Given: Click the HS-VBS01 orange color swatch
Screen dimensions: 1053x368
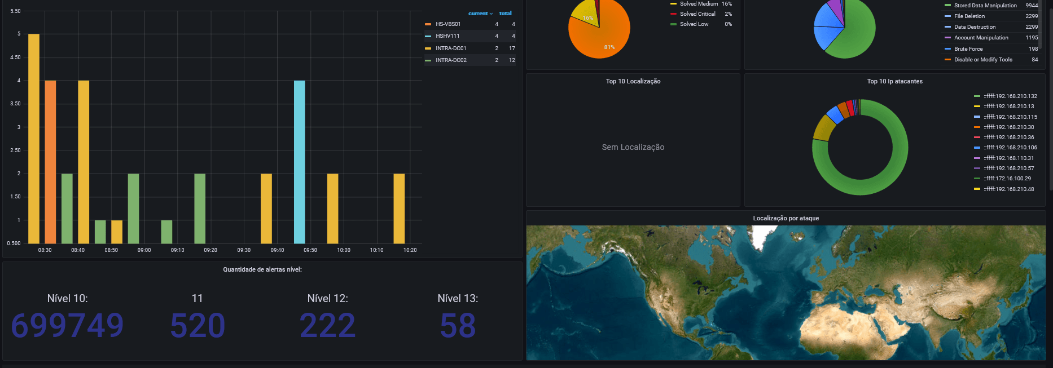Looking at the screenshot, I should click(428, 24).
